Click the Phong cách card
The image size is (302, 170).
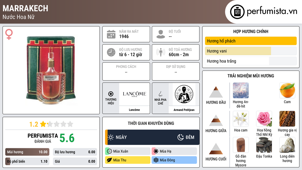(x=126, y=71)
